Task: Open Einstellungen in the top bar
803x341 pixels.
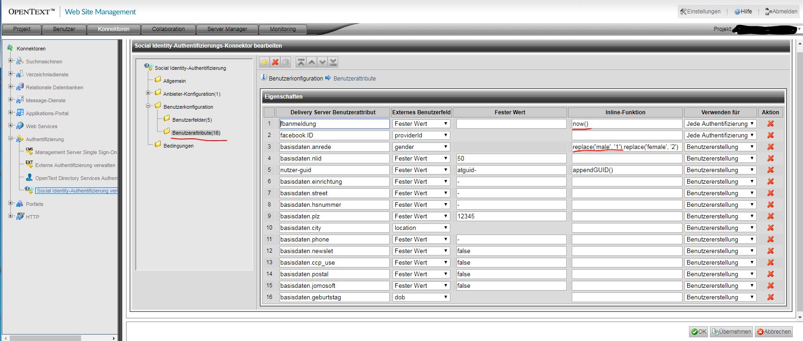Action: [x=701, y=12]
